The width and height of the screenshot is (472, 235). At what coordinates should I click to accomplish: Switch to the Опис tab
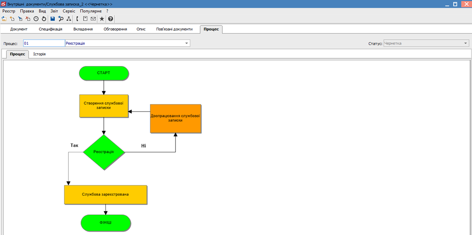[x=141, y=29]
